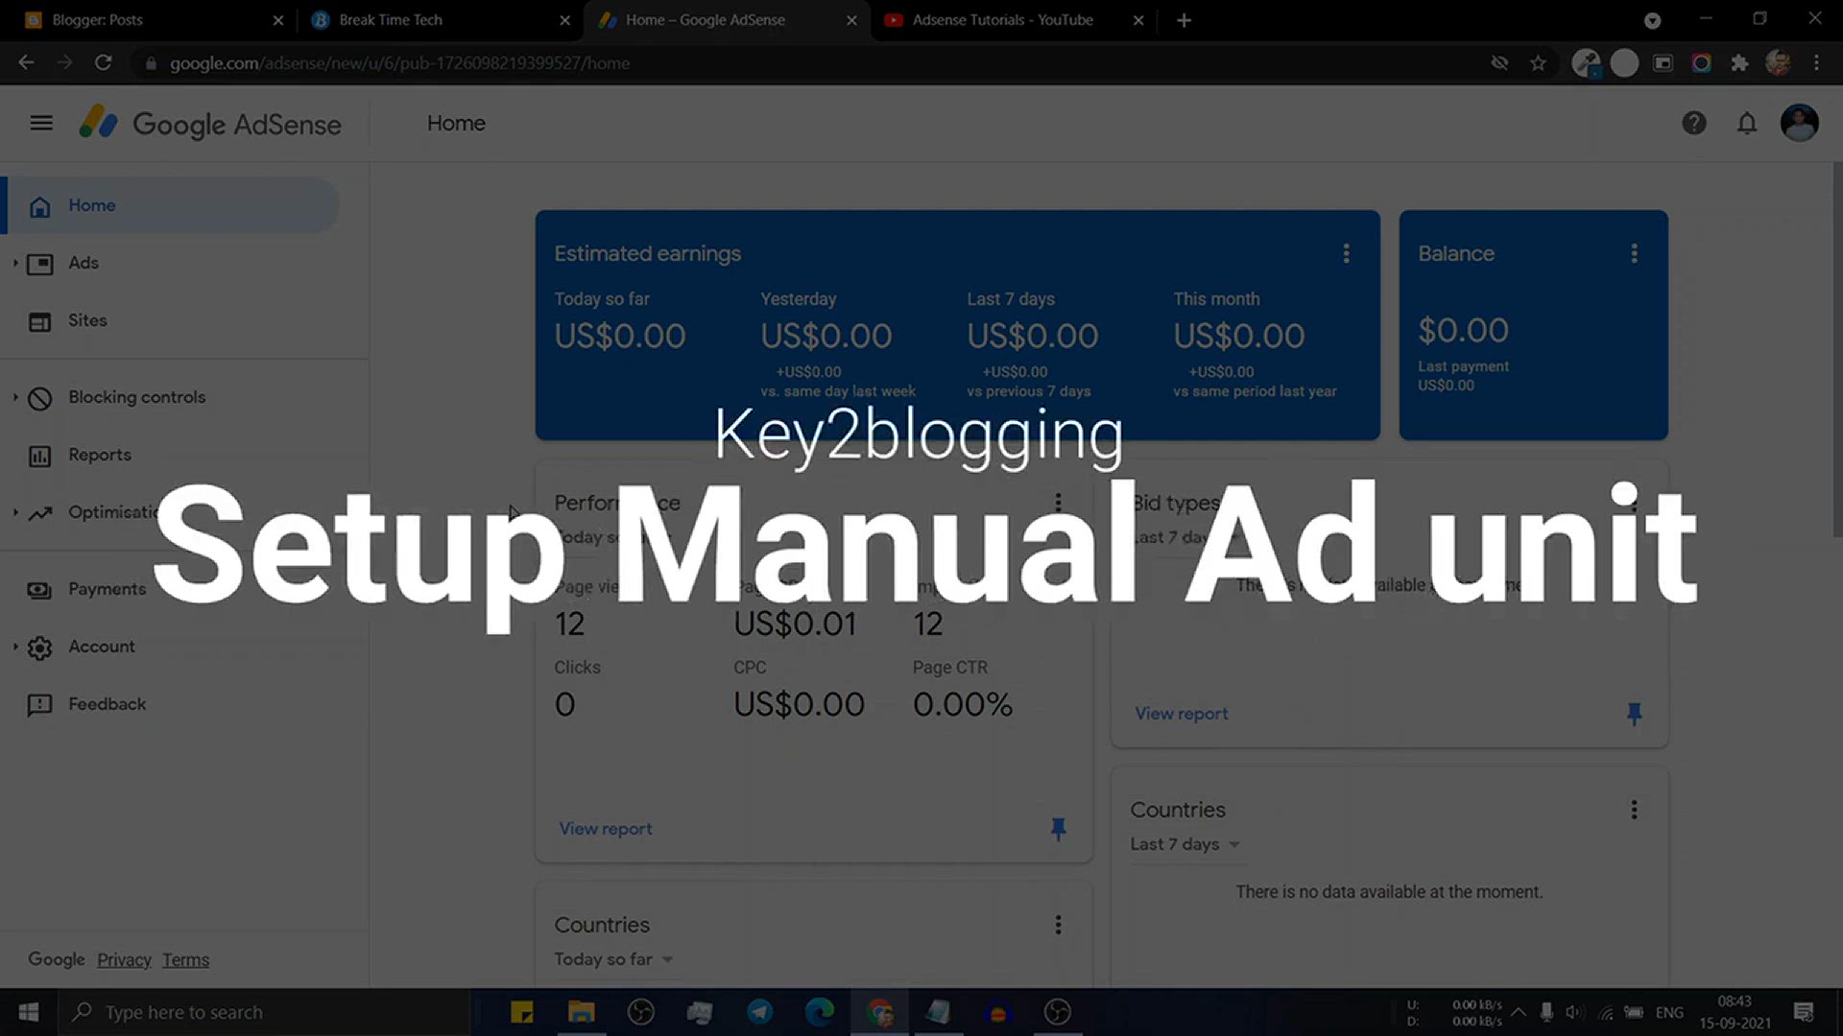Open Chrome three-dot menu
1843x1036 pixels.
click(x=1816, y=63)
